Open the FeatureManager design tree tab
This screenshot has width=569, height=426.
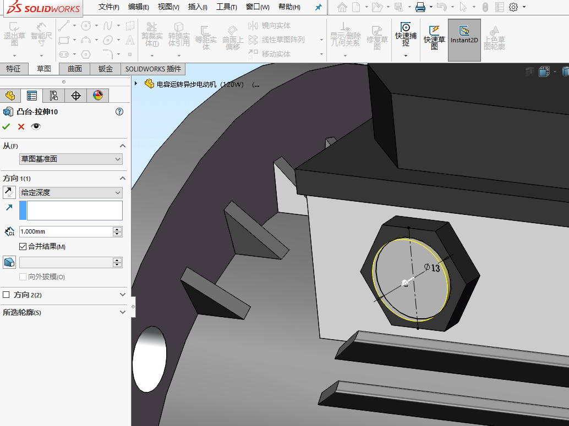click(x=10, y=96)
